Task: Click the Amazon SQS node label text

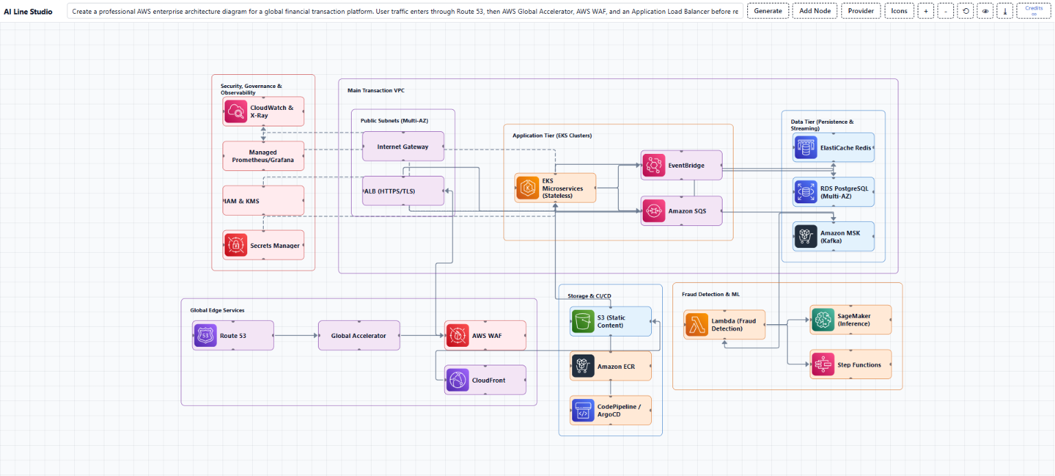Action: point(688,212)
